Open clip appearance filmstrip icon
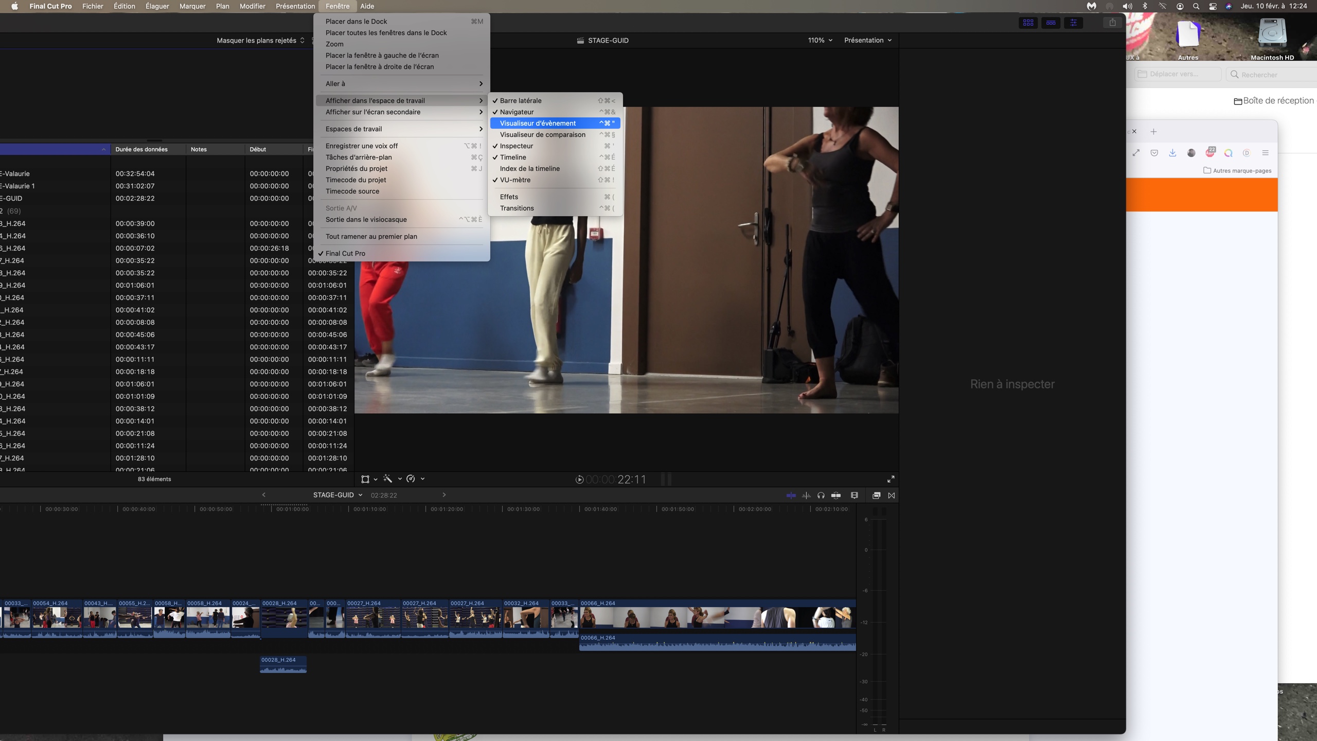This screenshot has width=1317, height=741. click(x=855, y=496)
